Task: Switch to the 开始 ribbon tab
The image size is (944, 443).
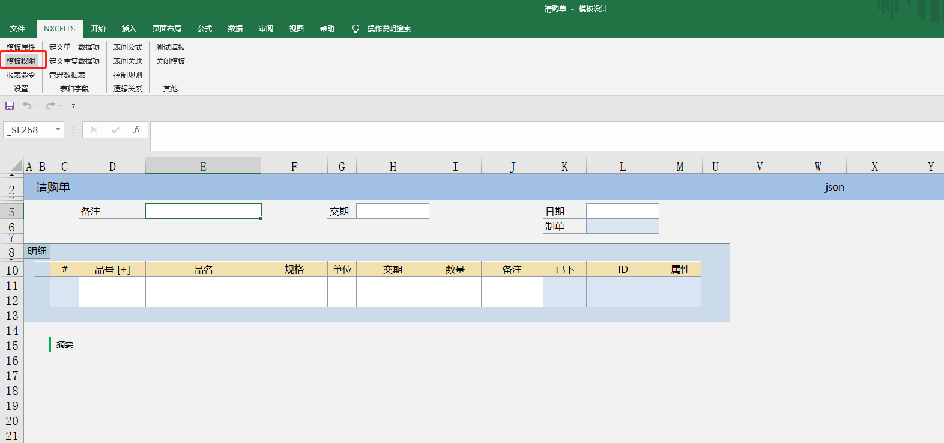Action: [x=98, y=29]
